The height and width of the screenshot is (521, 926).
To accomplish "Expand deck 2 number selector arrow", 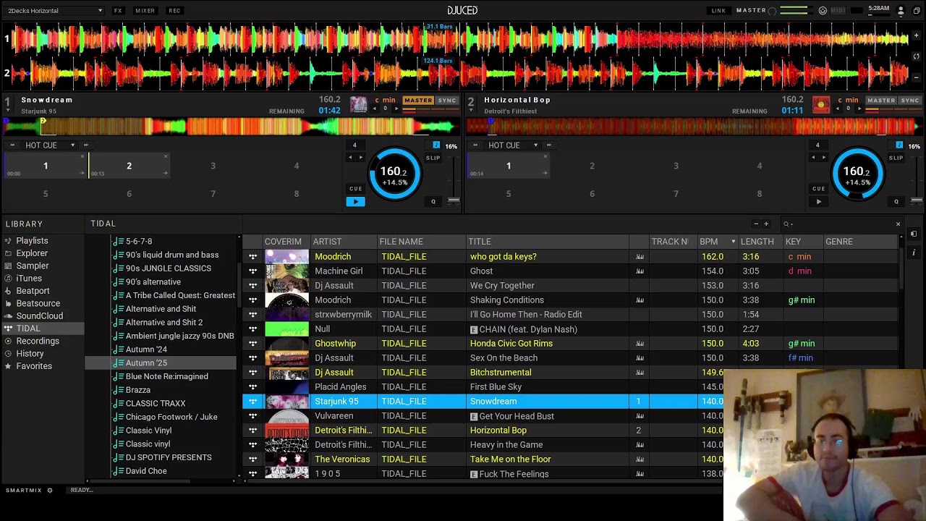I will pos(470,111).
